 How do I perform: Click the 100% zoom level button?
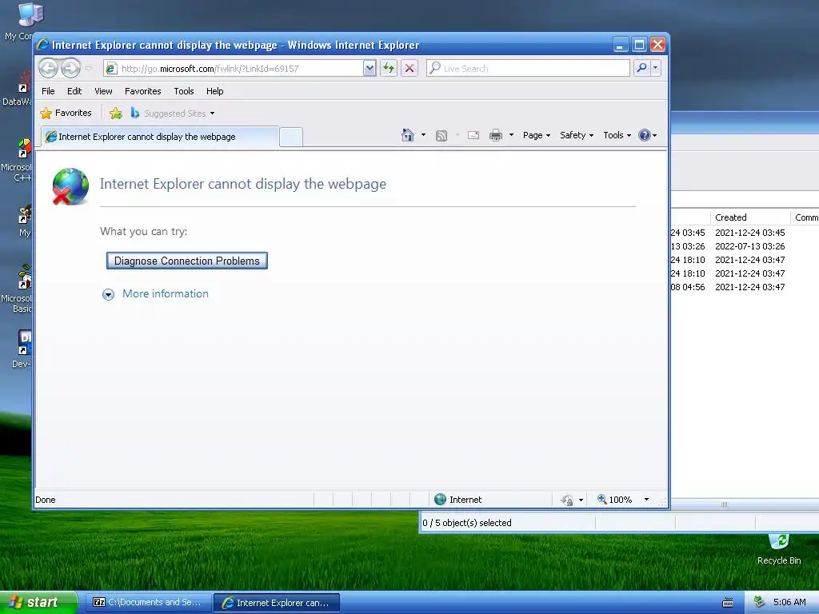point(615,500)
